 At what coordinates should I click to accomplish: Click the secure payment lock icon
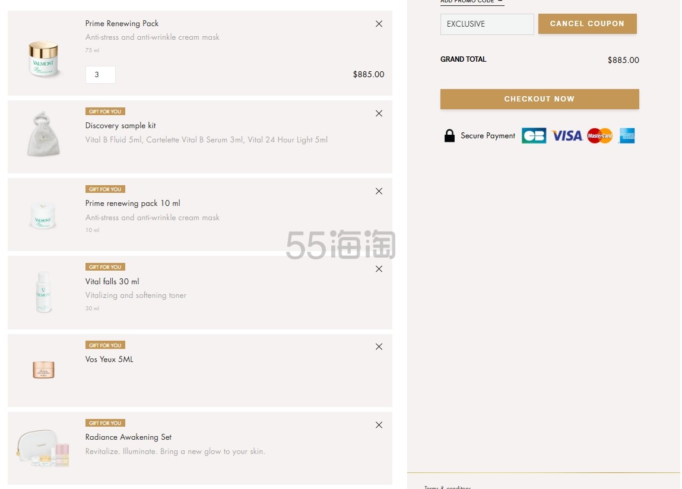449,136
